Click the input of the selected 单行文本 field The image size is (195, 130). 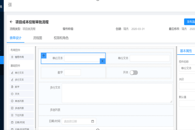pos(84,58)
